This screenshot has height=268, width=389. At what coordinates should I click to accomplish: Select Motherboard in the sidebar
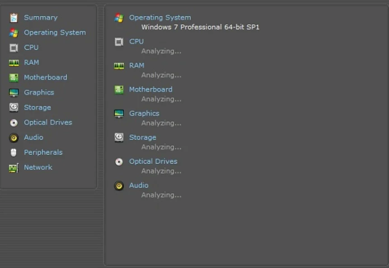click(x=45, y=78)
